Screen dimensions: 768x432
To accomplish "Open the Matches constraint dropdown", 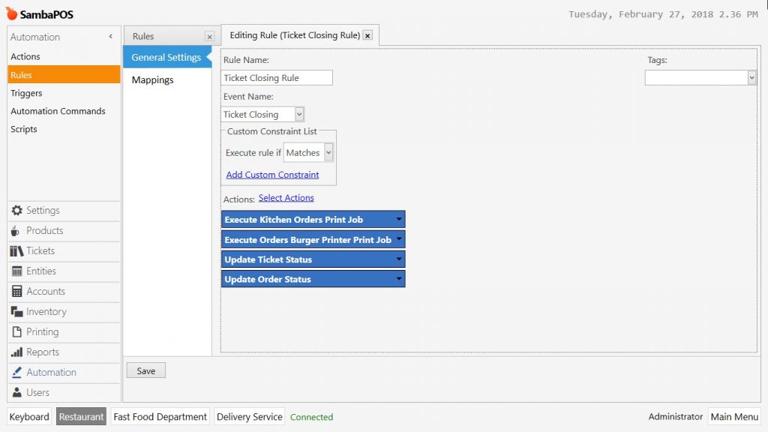I will pyautogui.click(x=328, y=153).
